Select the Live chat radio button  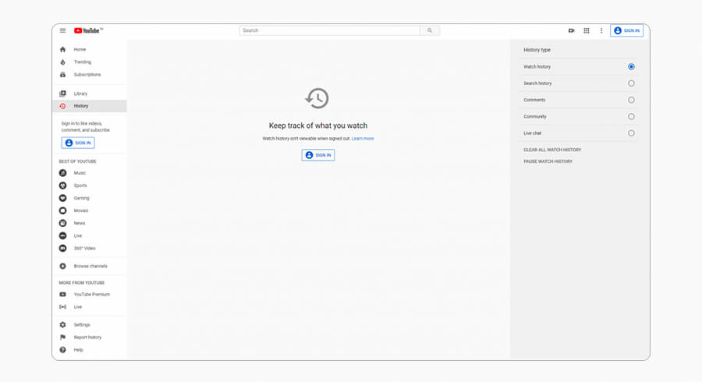coord(631,133)
